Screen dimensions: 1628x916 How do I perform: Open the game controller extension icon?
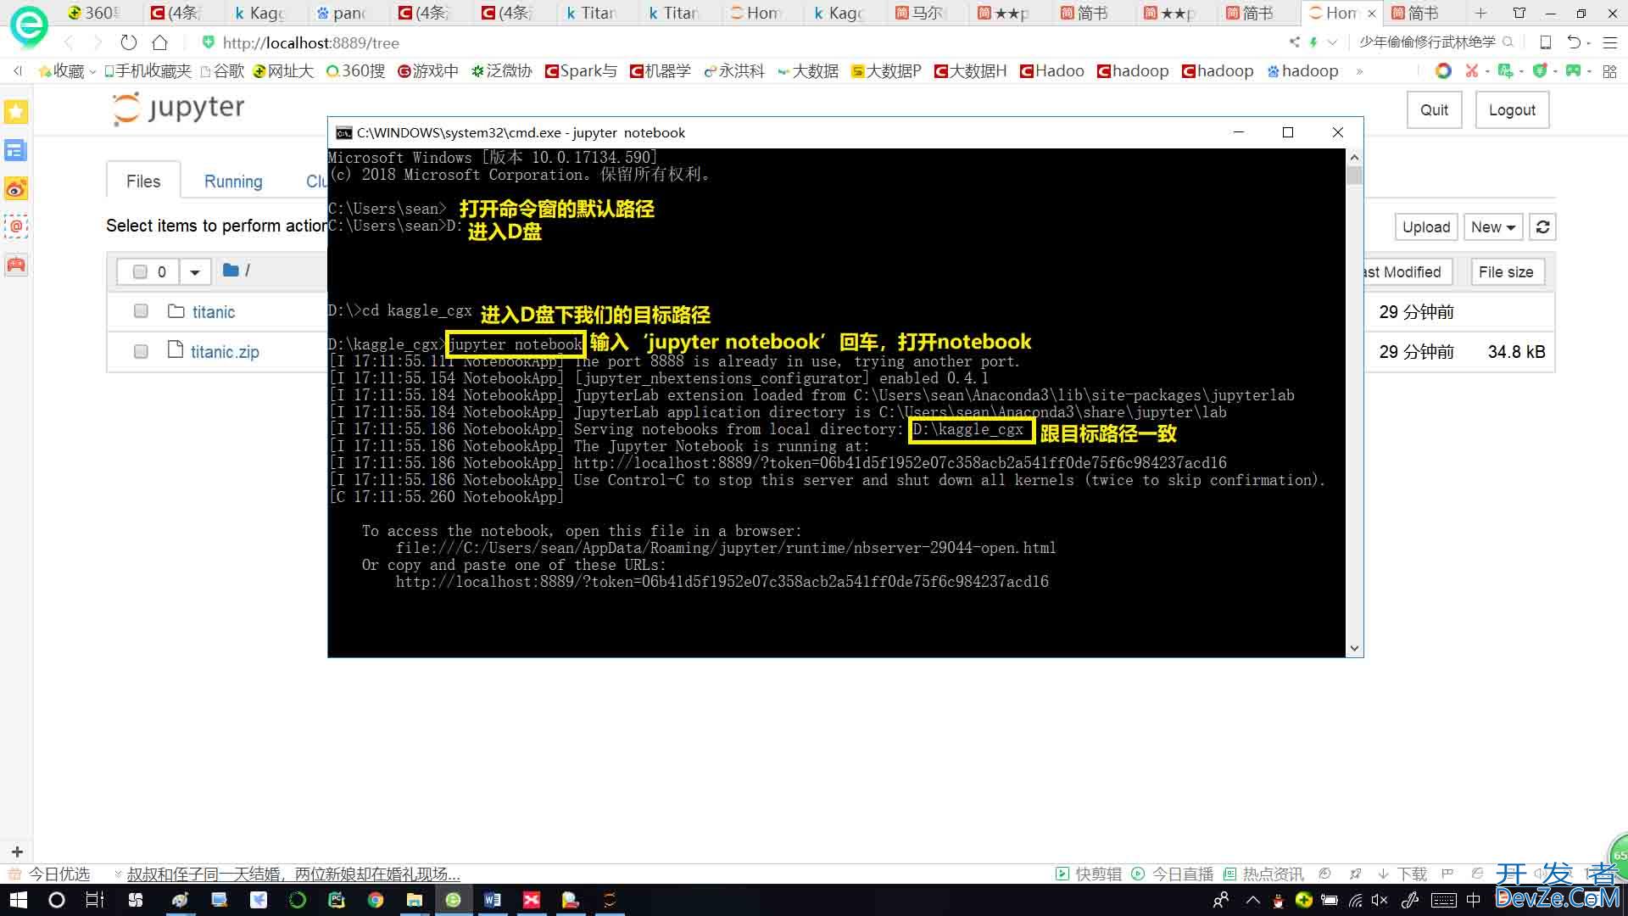1573,71
